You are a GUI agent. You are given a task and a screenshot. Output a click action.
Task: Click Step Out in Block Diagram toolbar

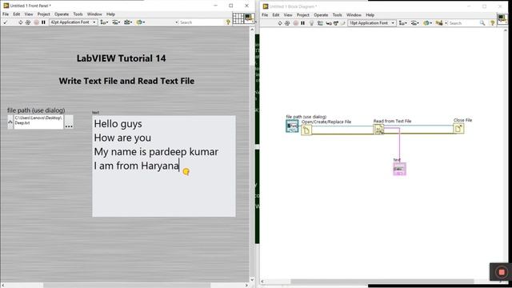[342, 23]
